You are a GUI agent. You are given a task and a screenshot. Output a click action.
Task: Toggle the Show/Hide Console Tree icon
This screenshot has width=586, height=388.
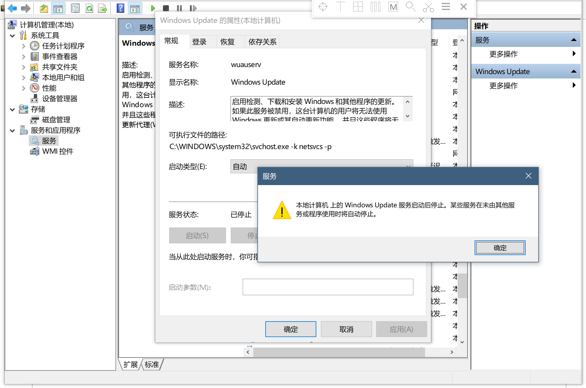click(58, 8)
